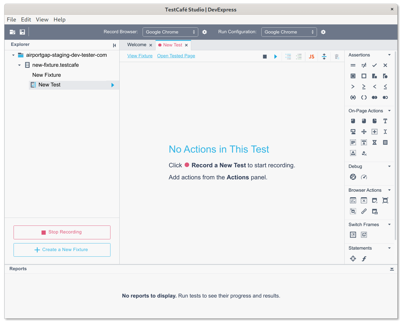This screenshot has height=324, width=403.
Task: Open the Run Configuration settings gear
Action: coord(323,32)
